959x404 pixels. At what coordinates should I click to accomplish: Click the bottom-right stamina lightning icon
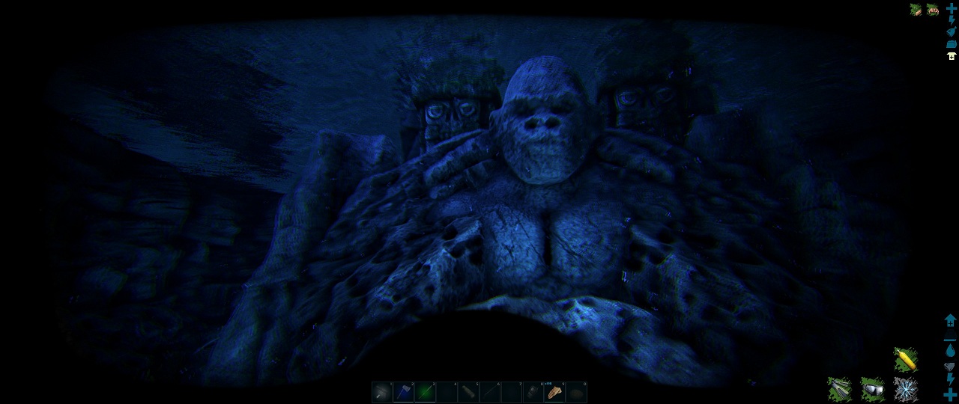[x=951, y=379]
